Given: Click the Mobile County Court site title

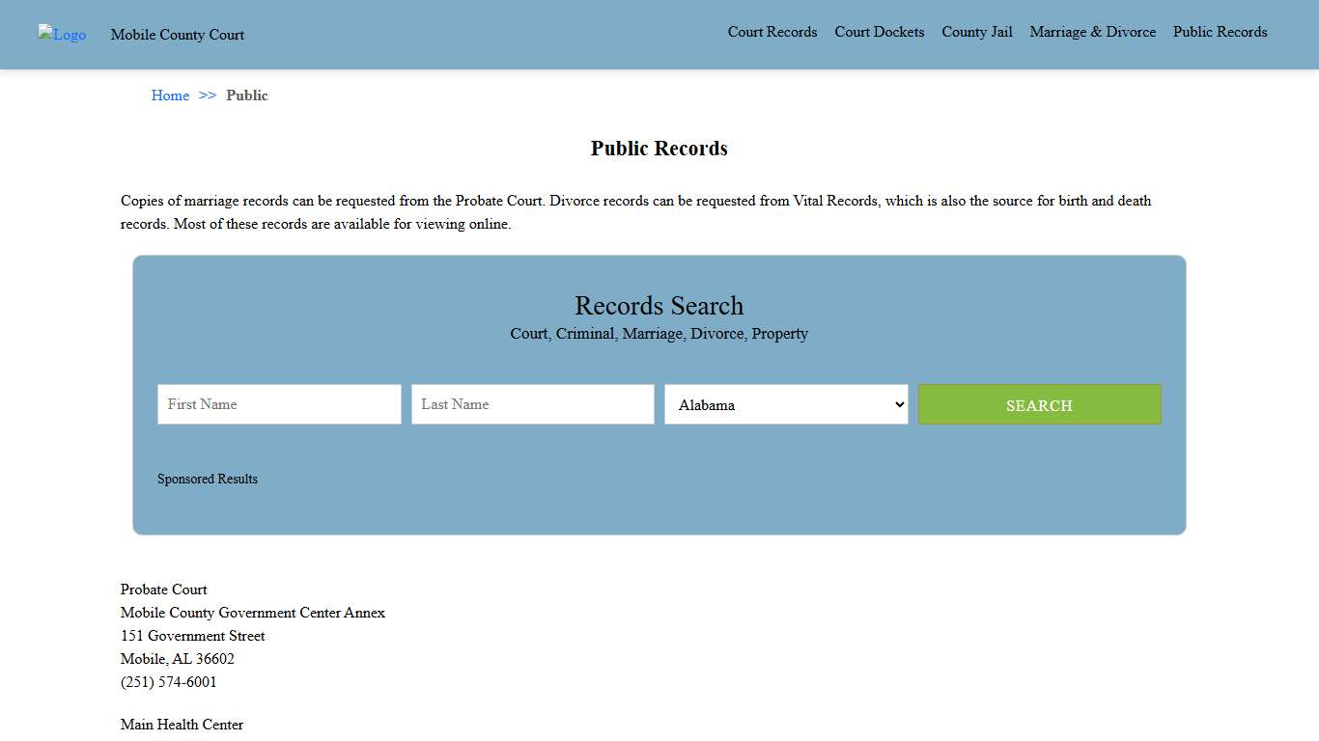Looking at the screenshot, I should coord(177,35).
